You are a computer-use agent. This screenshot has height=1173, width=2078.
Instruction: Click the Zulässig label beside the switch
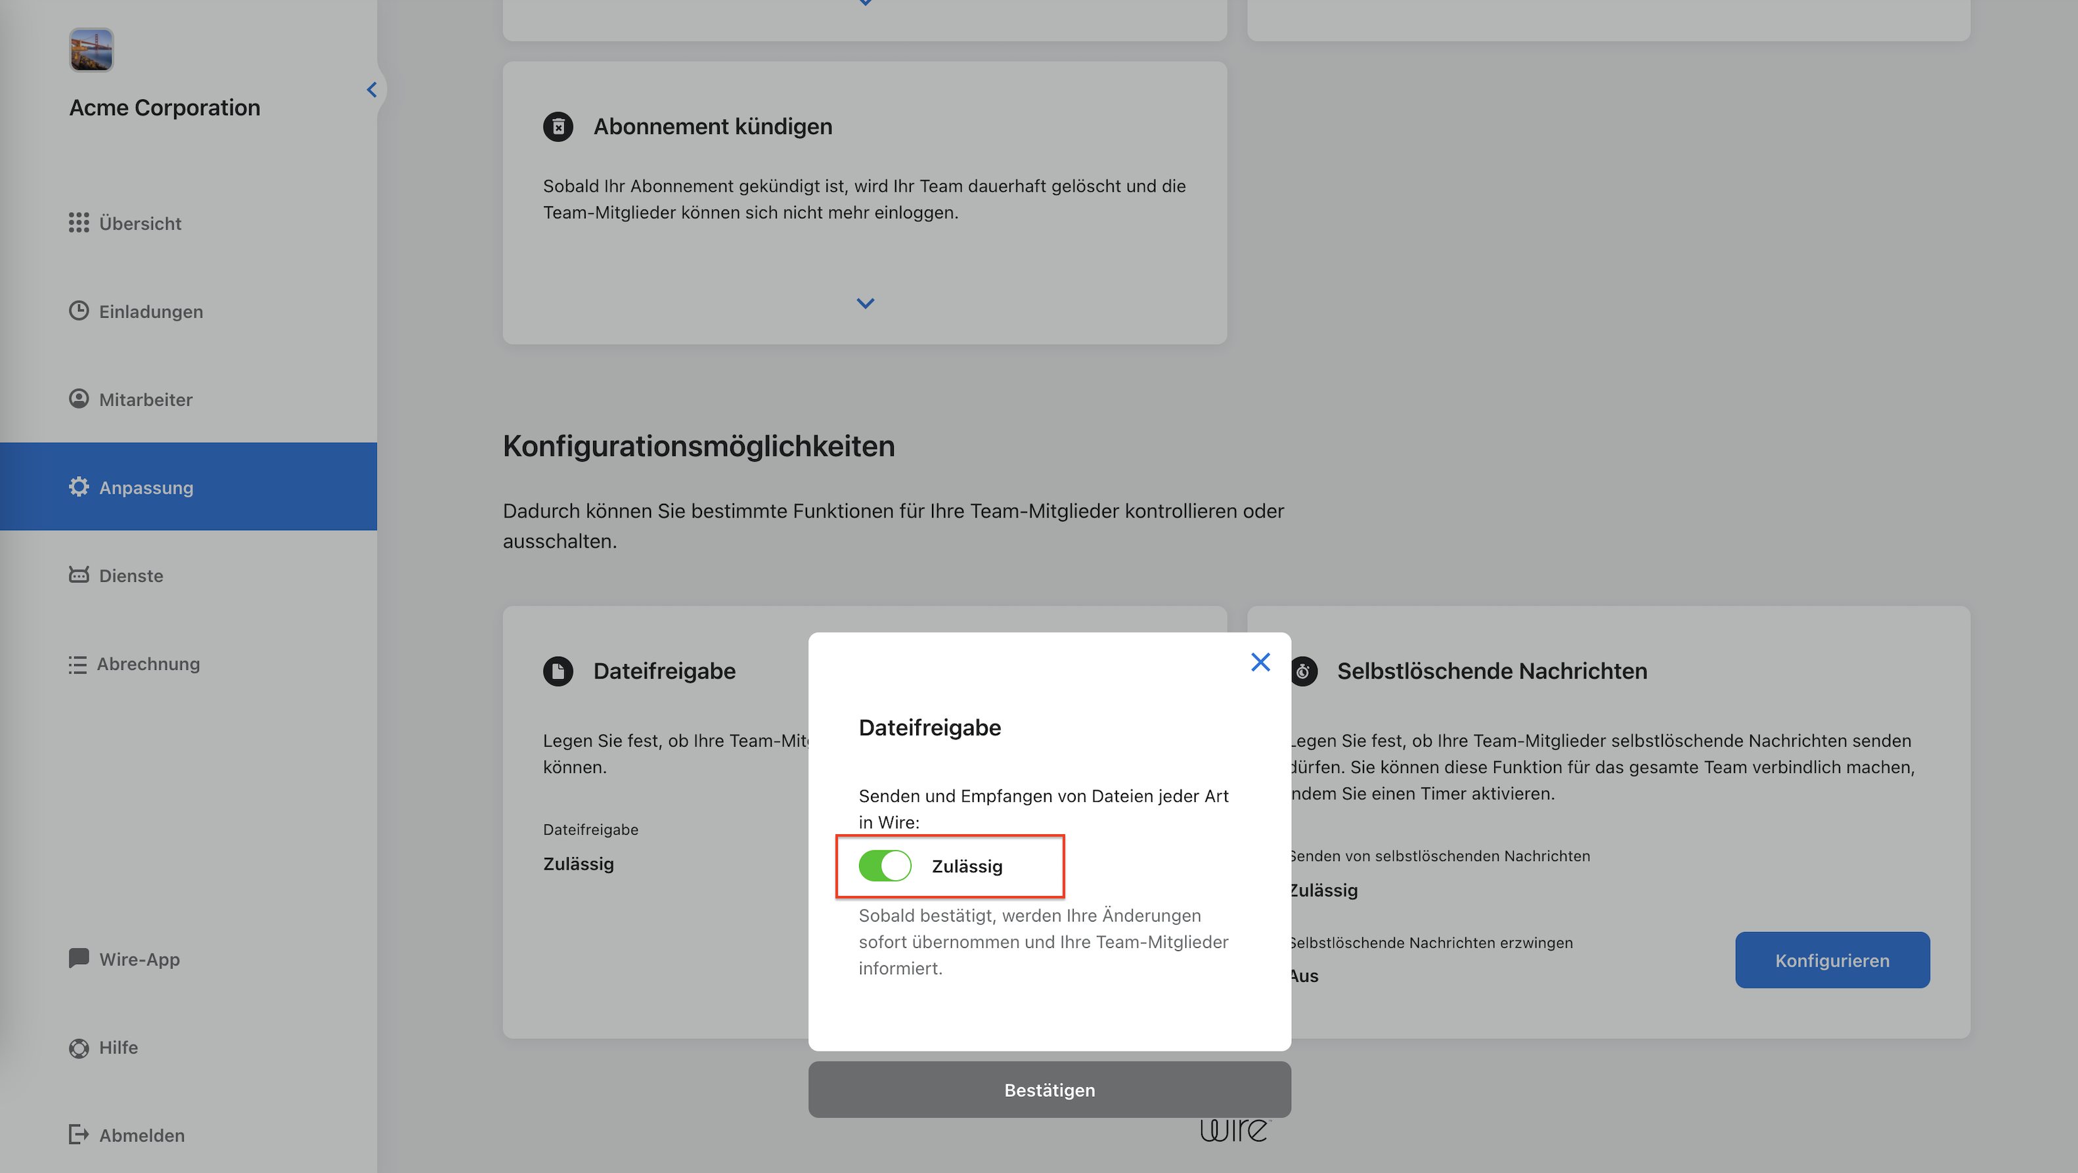pos(967,866)
